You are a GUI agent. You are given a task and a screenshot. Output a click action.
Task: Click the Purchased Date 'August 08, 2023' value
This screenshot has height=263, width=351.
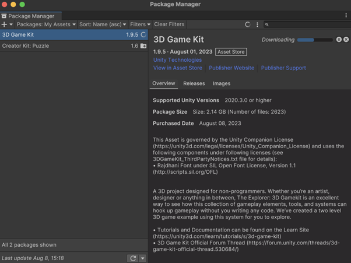coord(220,124)
